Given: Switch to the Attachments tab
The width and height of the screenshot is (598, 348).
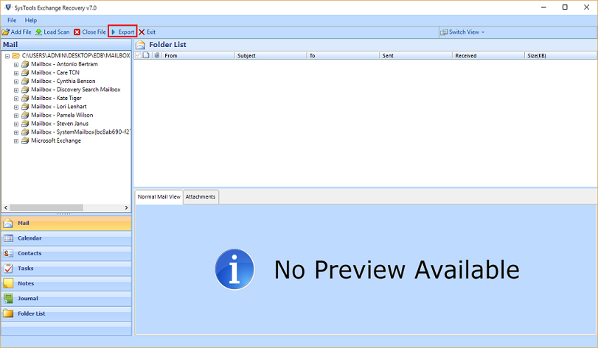Looking at the screenshot, I should coord(201,196).
